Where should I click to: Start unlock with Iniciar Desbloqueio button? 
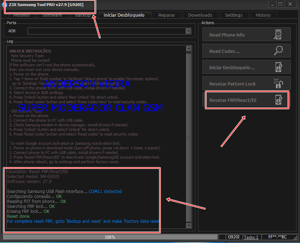coord(246,67)
